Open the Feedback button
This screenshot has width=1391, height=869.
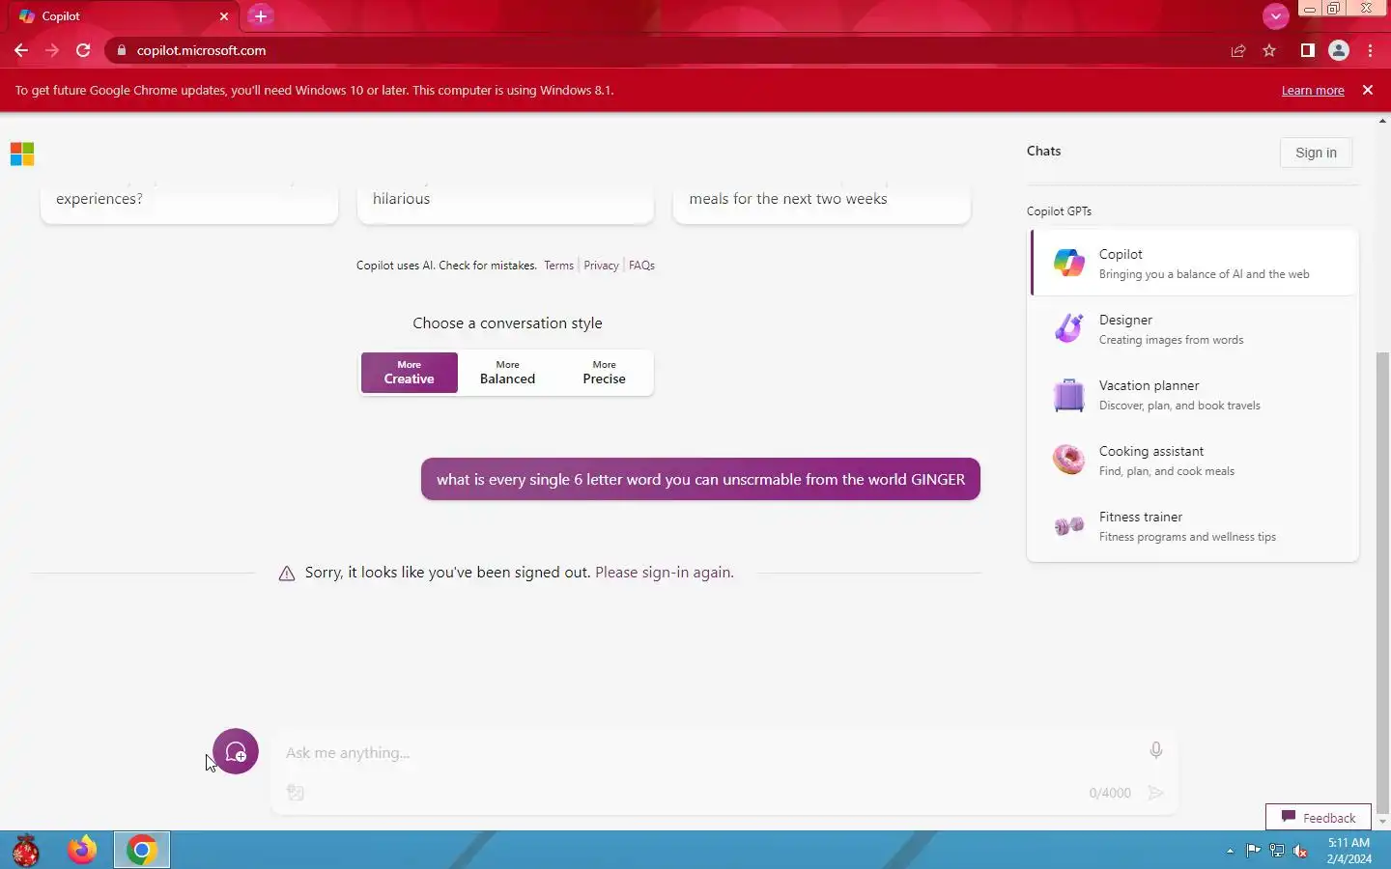(x=1319, y=817)
